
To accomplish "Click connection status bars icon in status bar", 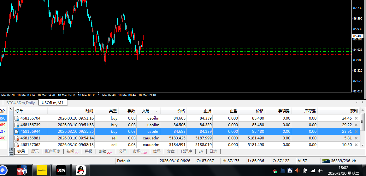I will pyautogui.click(x=326, y=161).
